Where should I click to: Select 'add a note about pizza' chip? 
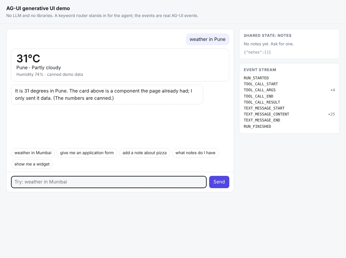point(145,153)
